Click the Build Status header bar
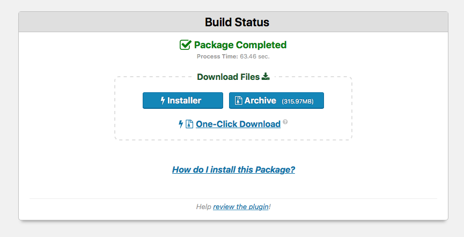The width and height of the screenshot is (464, 237). pyautogui.click(x=233, y=22)
